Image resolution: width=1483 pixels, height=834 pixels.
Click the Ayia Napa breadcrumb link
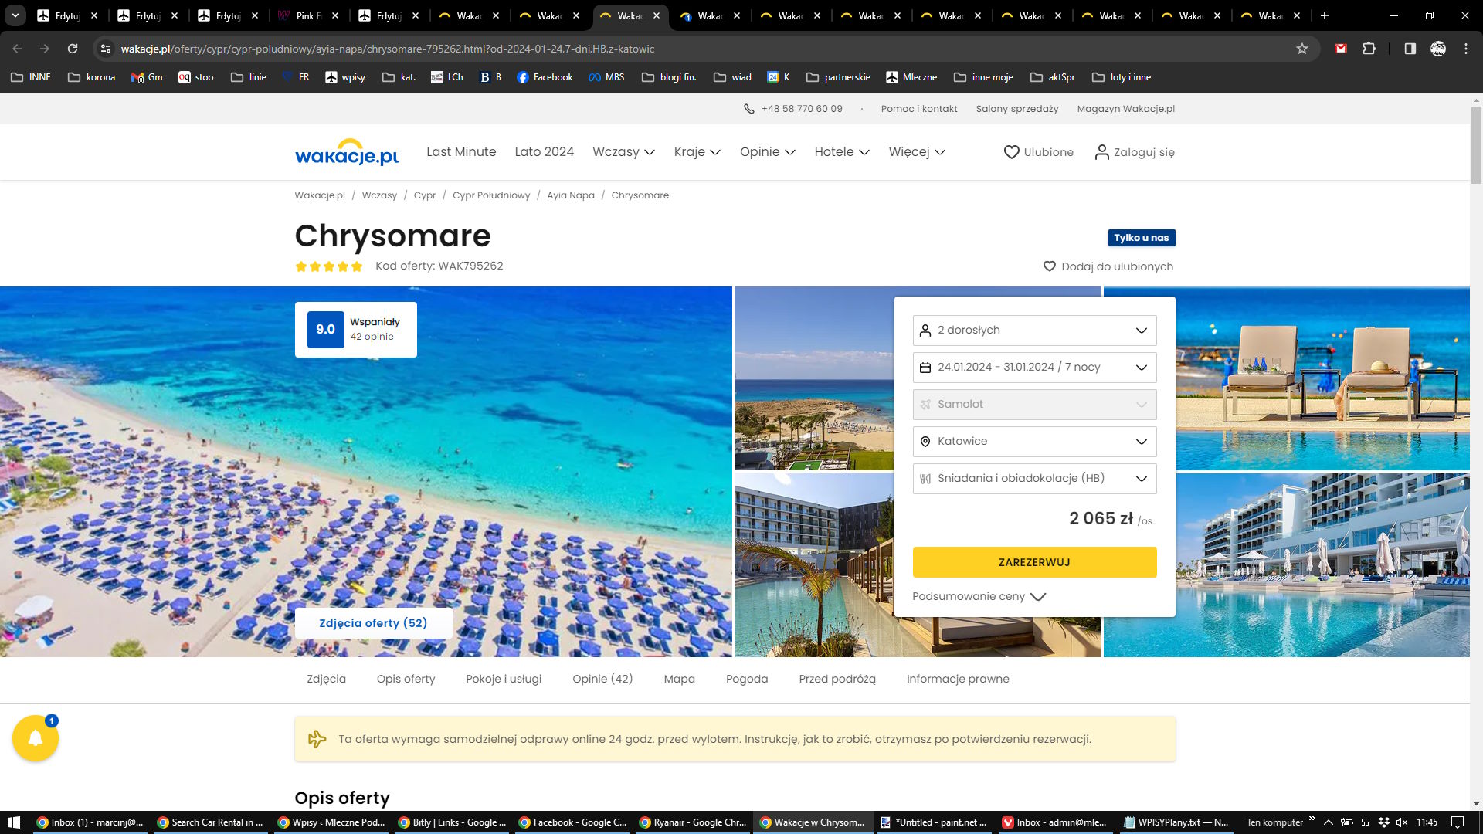[570, 195]
